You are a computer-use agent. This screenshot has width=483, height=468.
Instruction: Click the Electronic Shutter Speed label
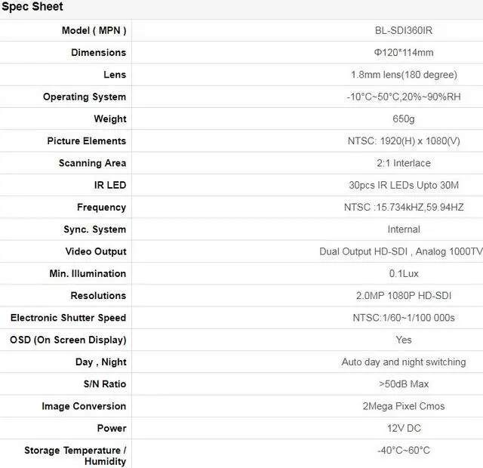(68, 318)
